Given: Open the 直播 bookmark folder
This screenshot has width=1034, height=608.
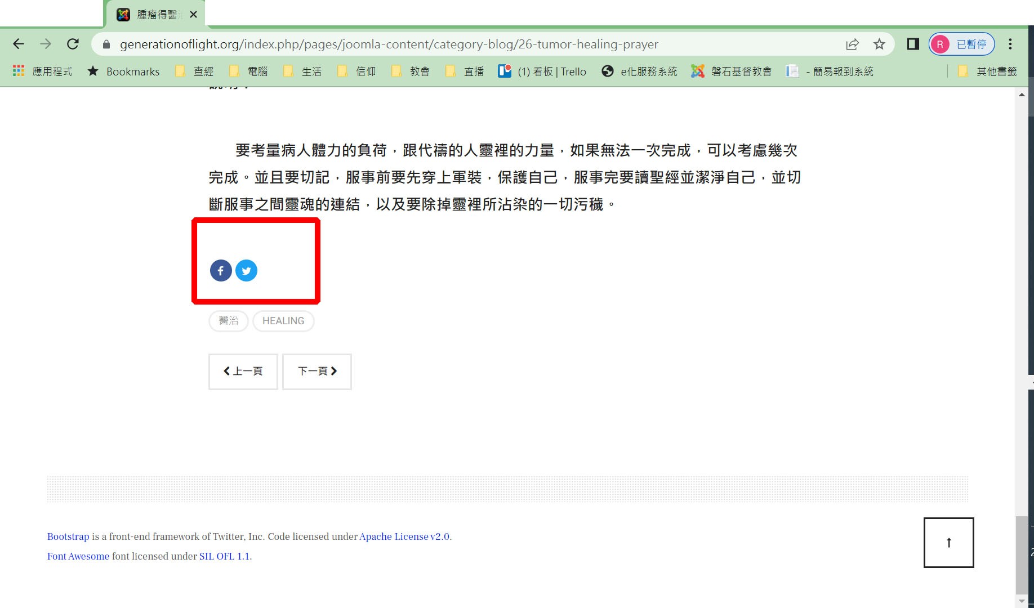Looking at the screenshot, I should (465, 71).
